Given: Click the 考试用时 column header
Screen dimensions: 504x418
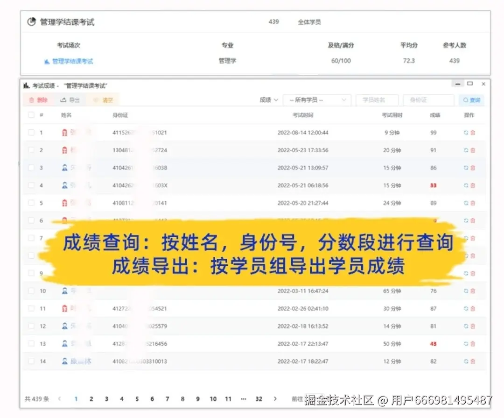Looking at the screenshot, I should [x=392, y=115].
